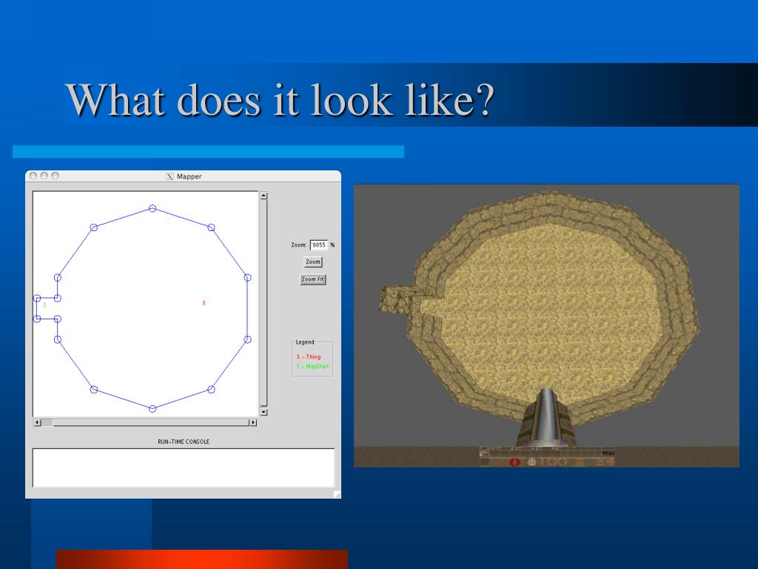Click the horizontal scrollbar left arrow
This screenshot has width=758, height=569.
tap(37, 422)
